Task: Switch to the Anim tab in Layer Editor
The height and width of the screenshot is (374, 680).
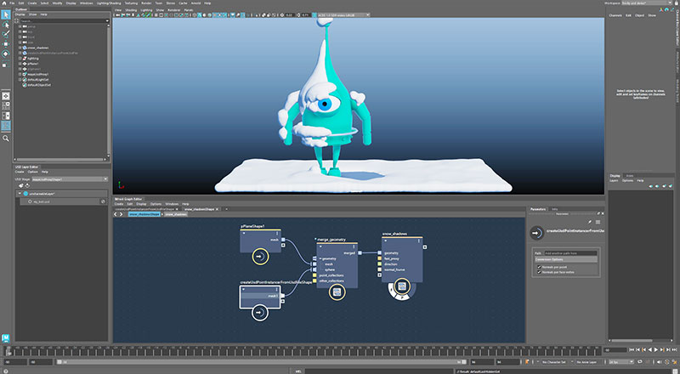Action: tap(629, 176)
